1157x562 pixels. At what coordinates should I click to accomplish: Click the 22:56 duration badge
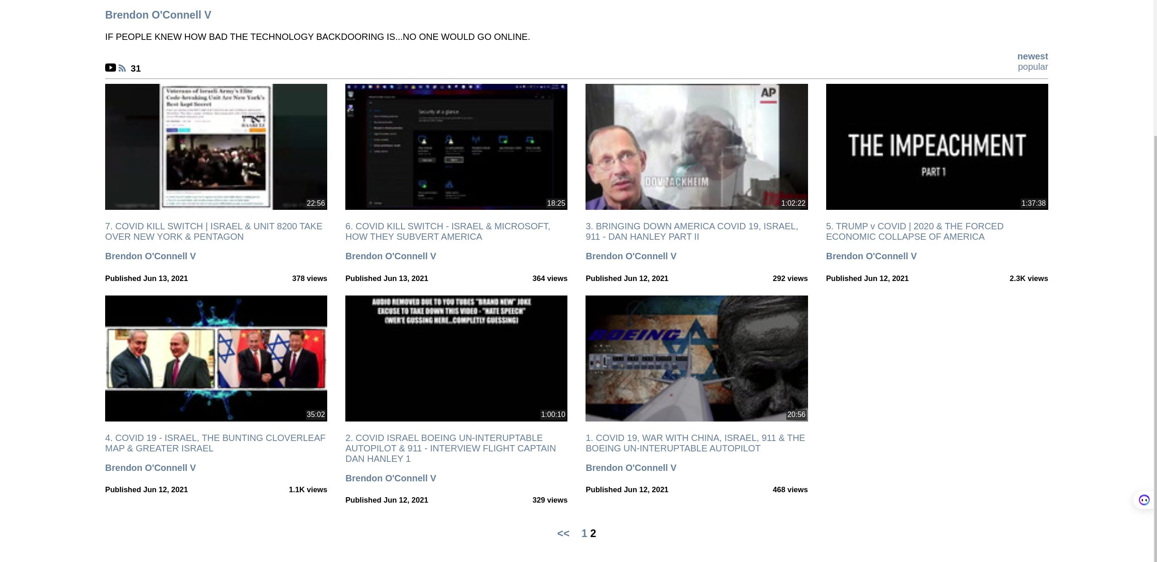(315, 203)
